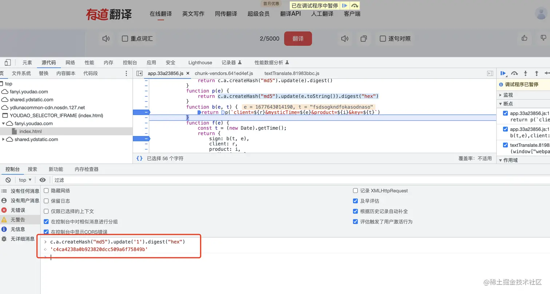Open the 搜索 drawer tab
This screenshot has width=550, height=294.
click(32, 169)
